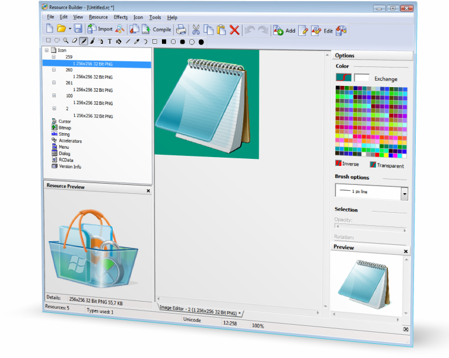Open the Resource menu
This screenshot has height=358, width=449.
click(x=98, y=17)
